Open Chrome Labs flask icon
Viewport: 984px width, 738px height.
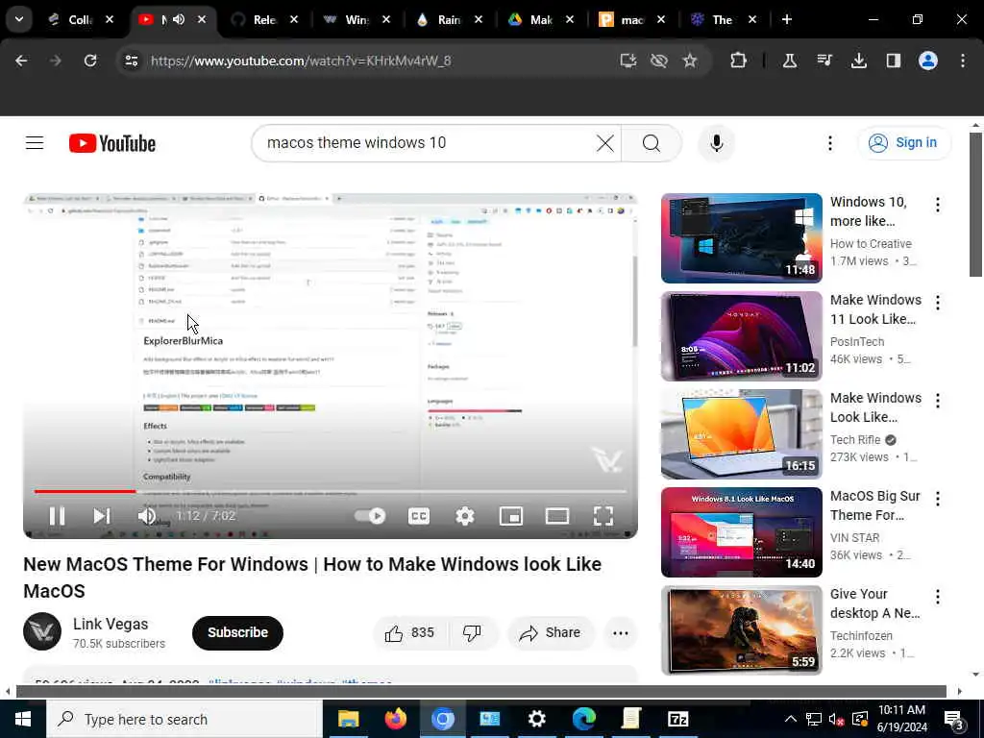click(x=790, y=61)
